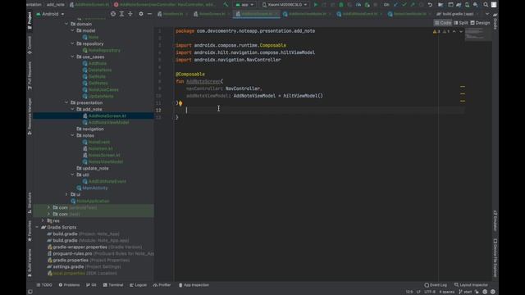Screen dimensions: 525x295
Task: Collapse the Gradle Scripts node
Action: click(x=37, y=227)
